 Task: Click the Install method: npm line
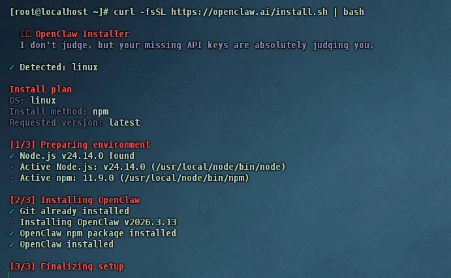(59, 111)
